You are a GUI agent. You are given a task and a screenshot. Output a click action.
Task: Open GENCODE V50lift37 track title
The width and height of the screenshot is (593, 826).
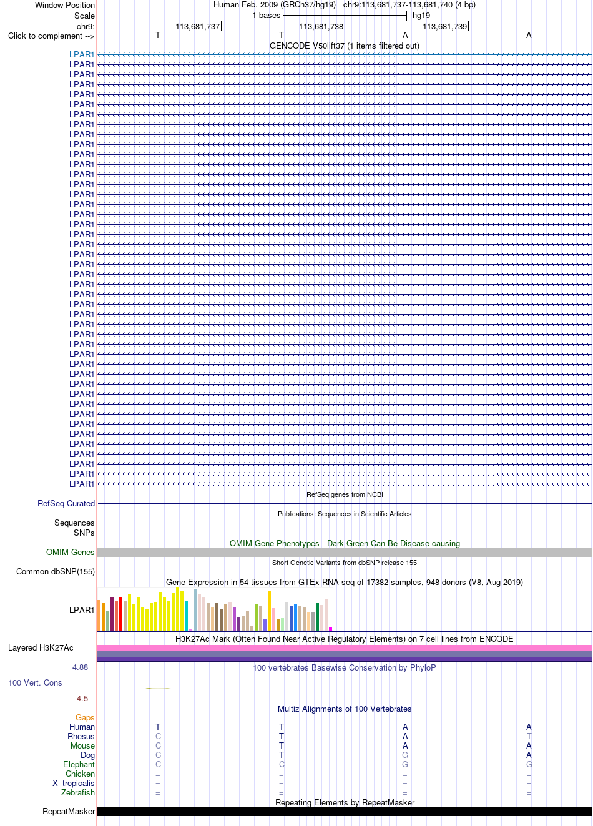click(x=345, y=46)
